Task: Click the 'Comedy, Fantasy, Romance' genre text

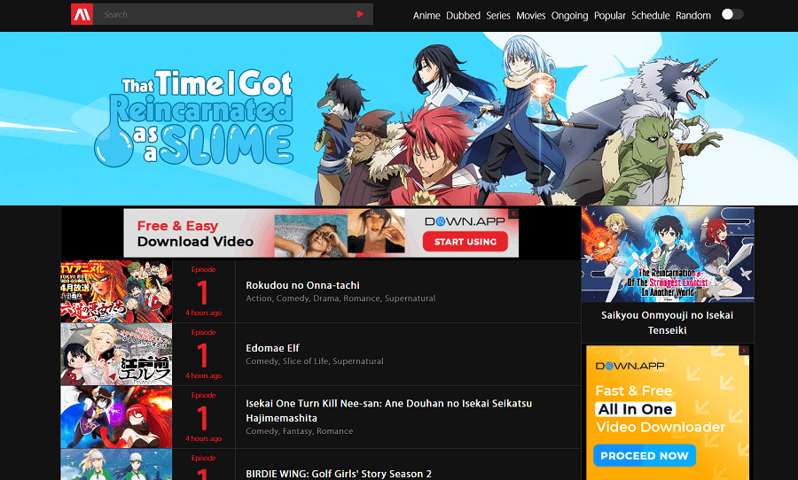Action: tap(300, 431)
